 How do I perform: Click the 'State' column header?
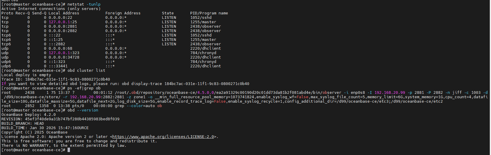point(168,13)
